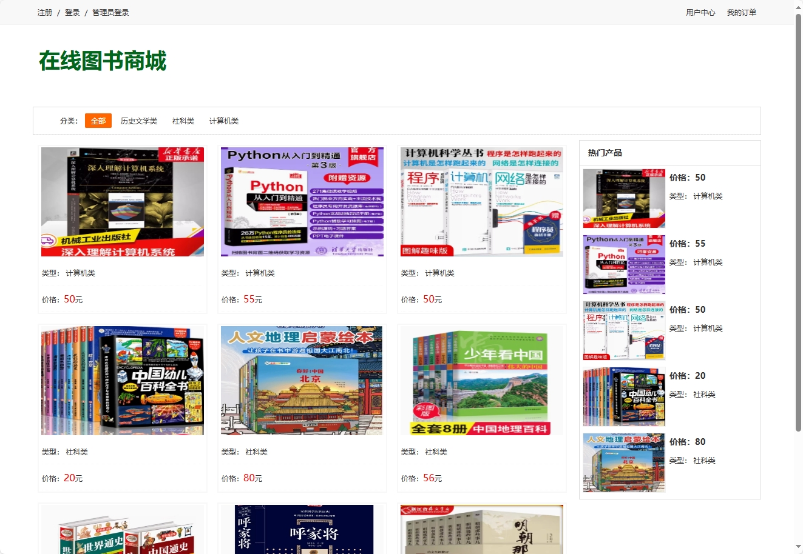
Task: Filter books by 社科类 category
Action: tap(183, 121)
